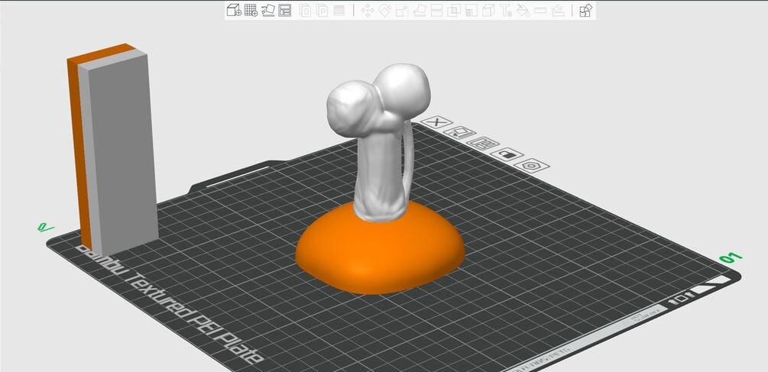Auto orient objects on this plate
This screenshot has width=768, height=372.
pyautogui.click(x=459, y=132)
